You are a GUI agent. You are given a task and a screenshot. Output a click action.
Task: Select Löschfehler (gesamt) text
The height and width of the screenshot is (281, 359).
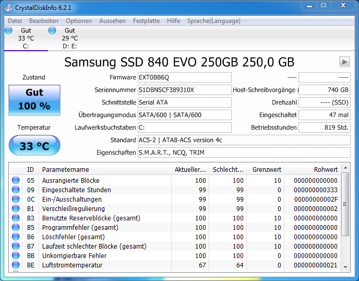(x=73, y=237)
